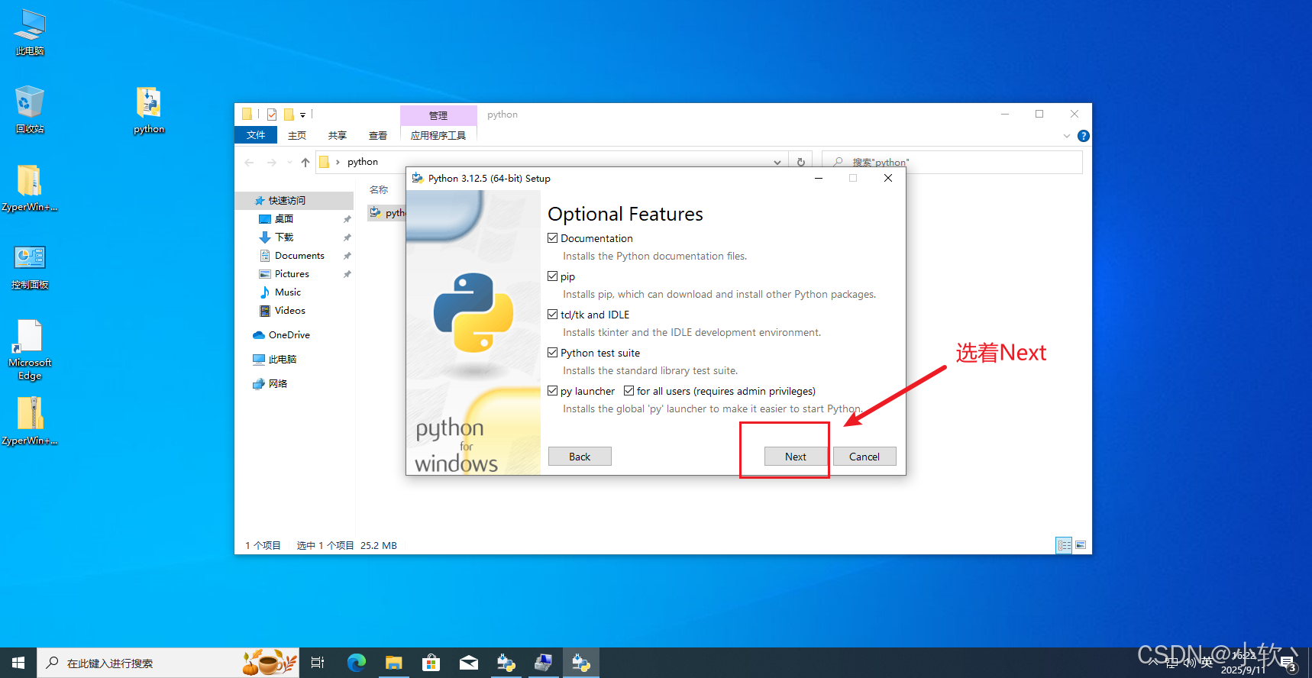Click the volume icon in system tray
Image resolution: width=1312 pixels, height=678 pixels.
(1189, 663)
